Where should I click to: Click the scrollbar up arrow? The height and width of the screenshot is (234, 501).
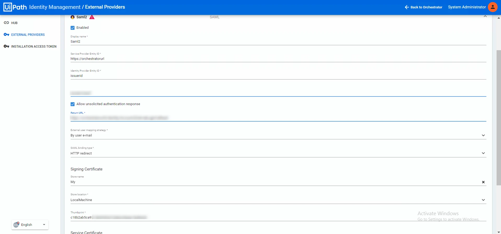click(499, 18)
